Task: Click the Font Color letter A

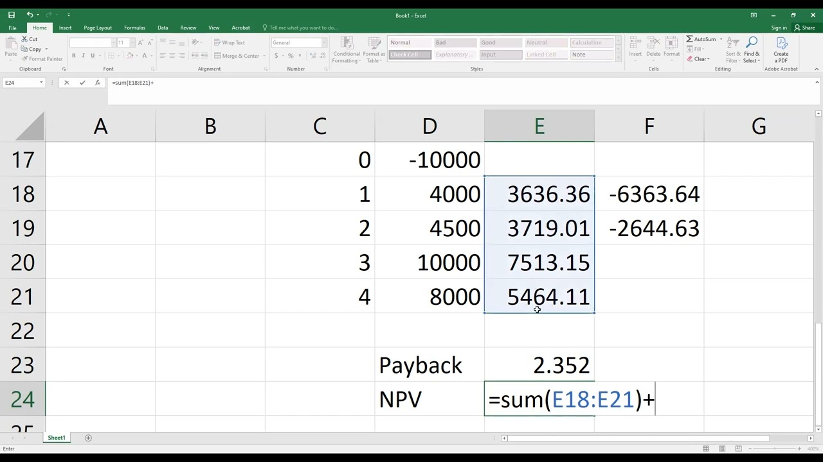Action: (x=145, y=56)
